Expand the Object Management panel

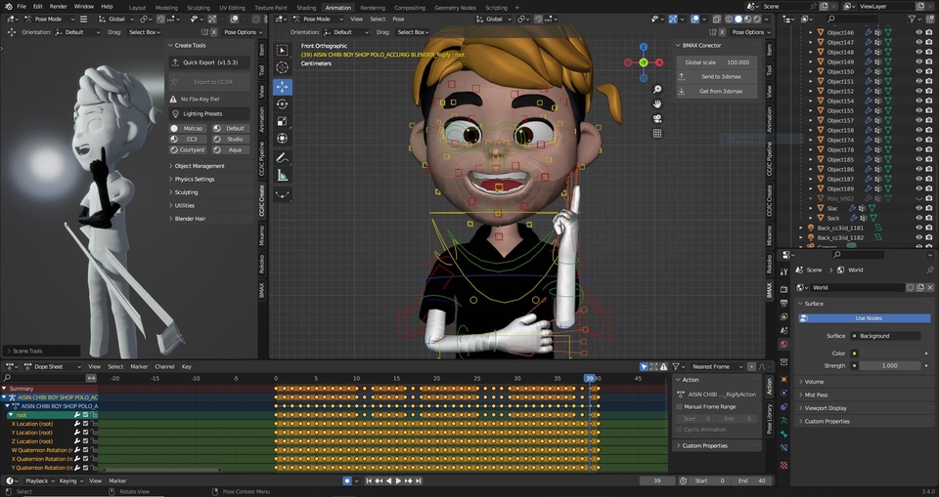click(x=199, y=166)
